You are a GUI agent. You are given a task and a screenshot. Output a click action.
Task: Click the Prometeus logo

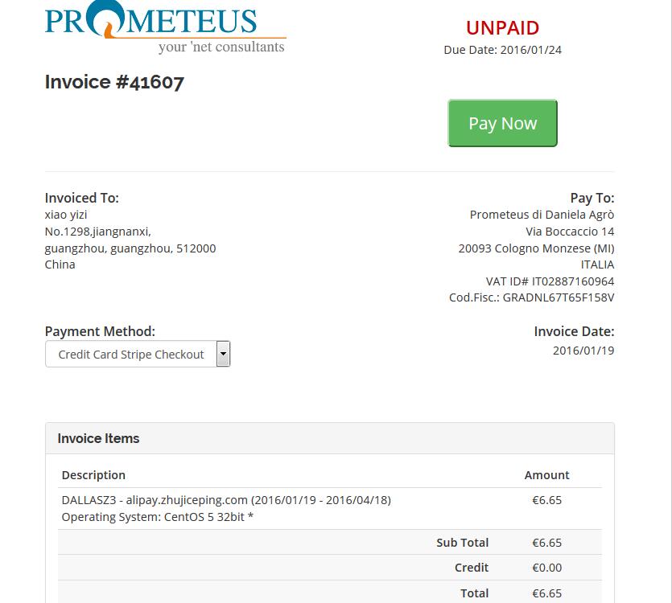pos(166,27)
